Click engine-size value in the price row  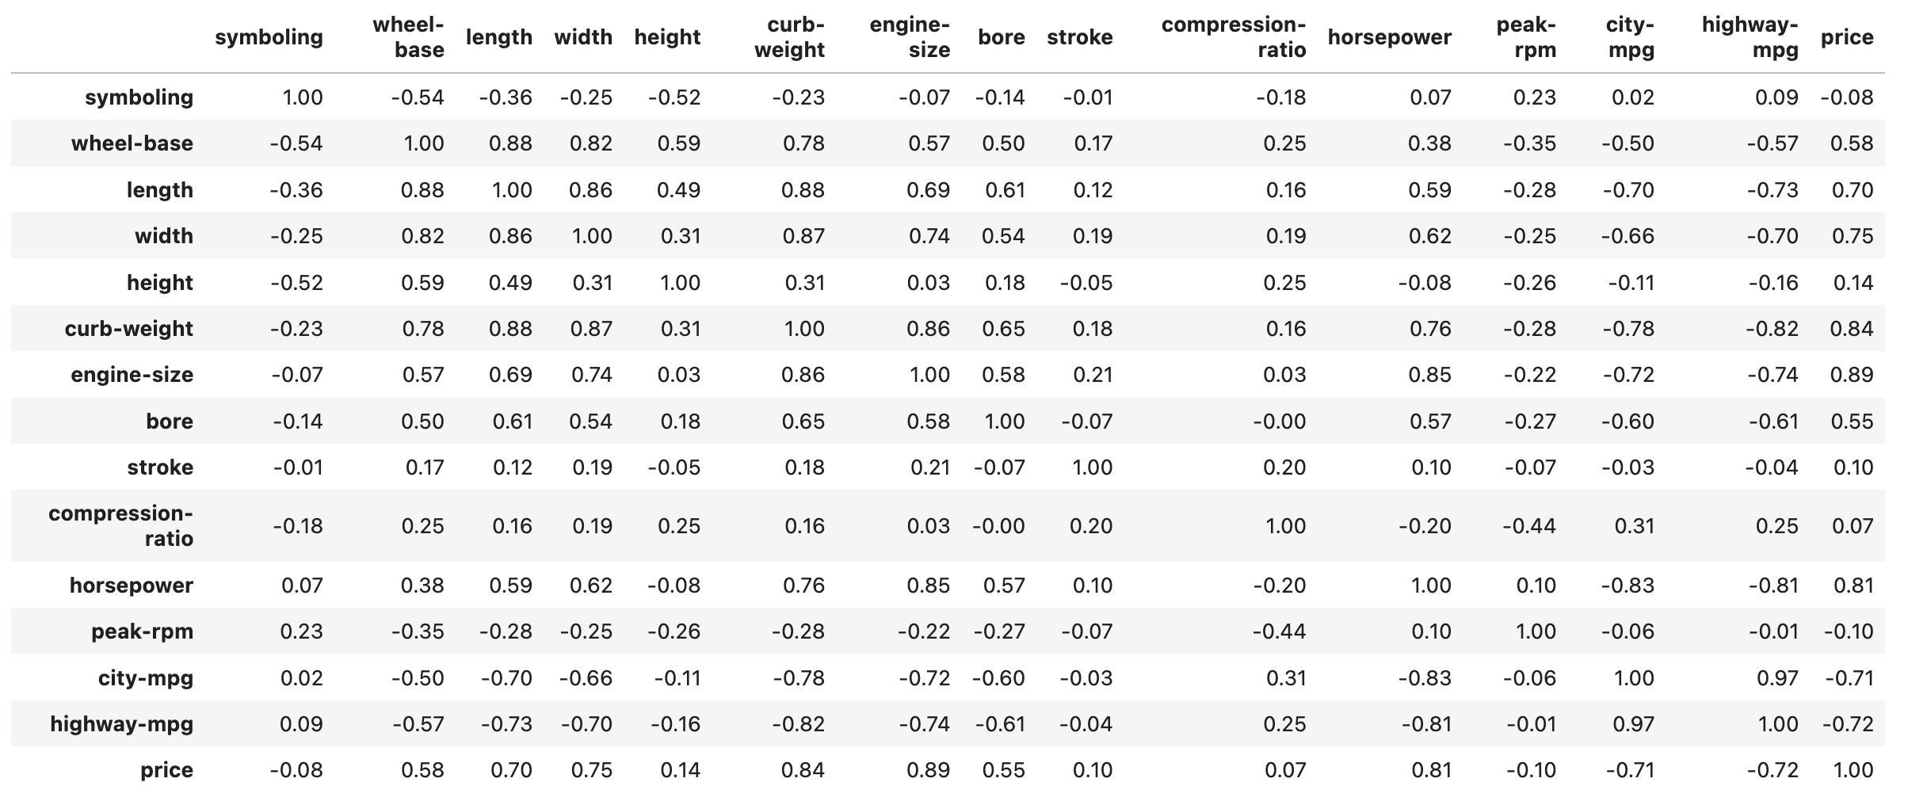pos(929,770)
